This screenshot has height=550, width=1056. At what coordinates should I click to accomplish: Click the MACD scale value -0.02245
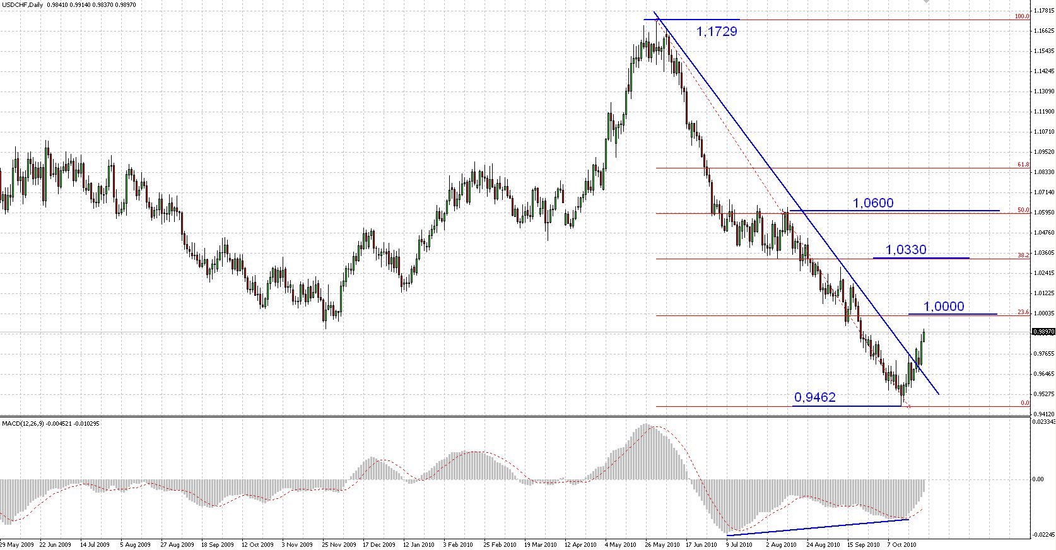pos(1044,535)
